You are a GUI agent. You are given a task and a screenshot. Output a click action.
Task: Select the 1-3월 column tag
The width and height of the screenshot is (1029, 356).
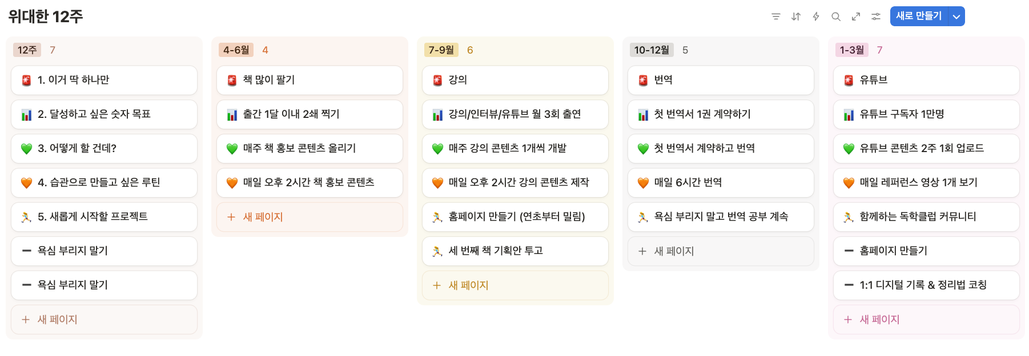tap(852, 50)
